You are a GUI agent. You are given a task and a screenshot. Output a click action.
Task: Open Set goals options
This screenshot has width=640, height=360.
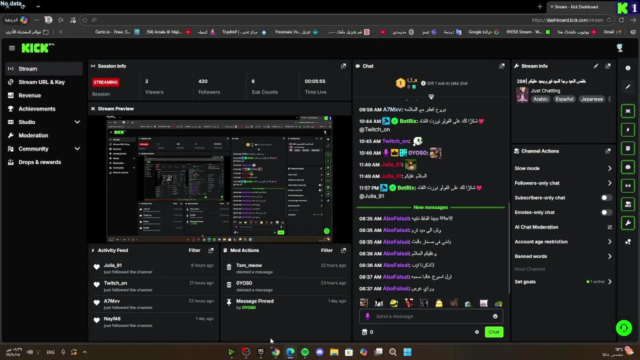563,281
